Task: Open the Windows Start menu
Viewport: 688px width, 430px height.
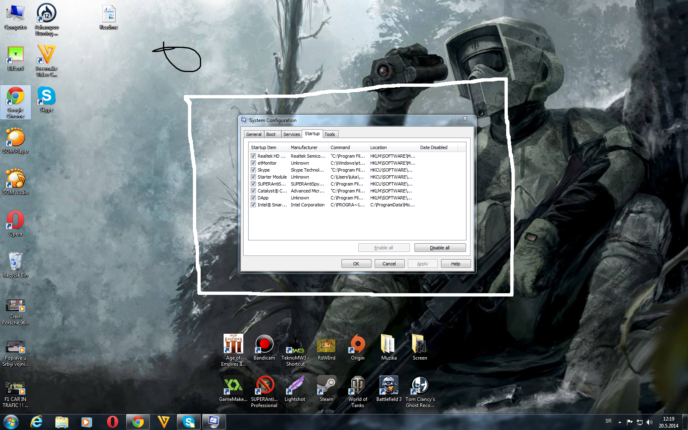Action: click(x=11, y=422)
